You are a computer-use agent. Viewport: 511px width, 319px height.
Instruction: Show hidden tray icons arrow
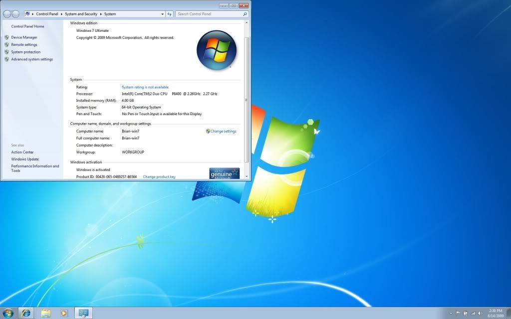(451, 314)
